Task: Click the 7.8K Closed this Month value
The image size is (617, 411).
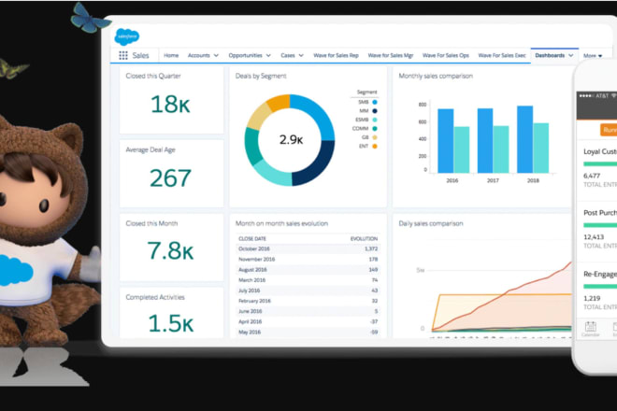Action: tap(170, 251)
